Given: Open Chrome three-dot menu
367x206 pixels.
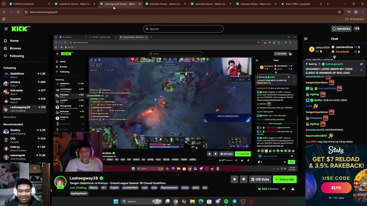Looking at the screenshot, I should click(x=363, y=12).
